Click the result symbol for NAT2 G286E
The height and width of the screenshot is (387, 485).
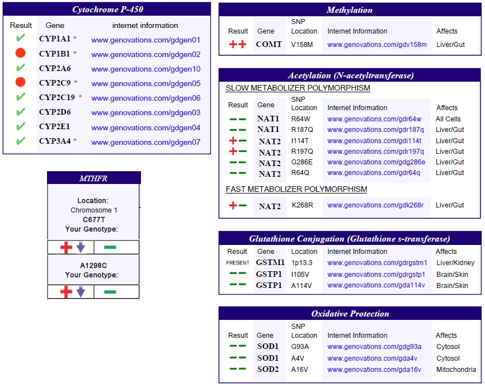click(238, 162)
